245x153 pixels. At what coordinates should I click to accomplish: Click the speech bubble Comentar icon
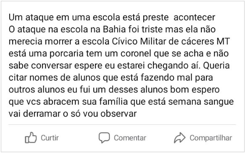coord(104,138)
